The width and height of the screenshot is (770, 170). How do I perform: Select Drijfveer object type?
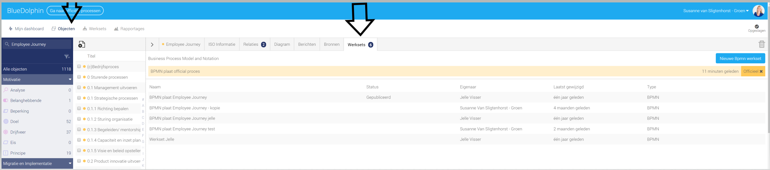(x=37, y=132)
